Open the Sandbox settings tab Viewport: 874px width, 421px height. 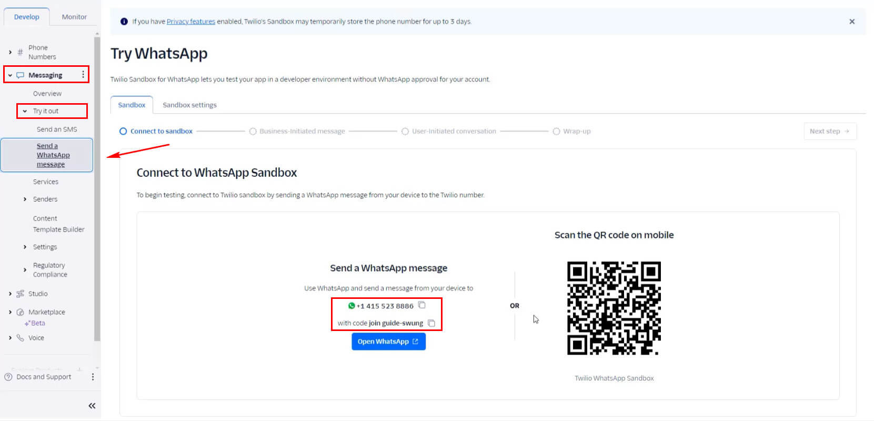click(189, 105)
